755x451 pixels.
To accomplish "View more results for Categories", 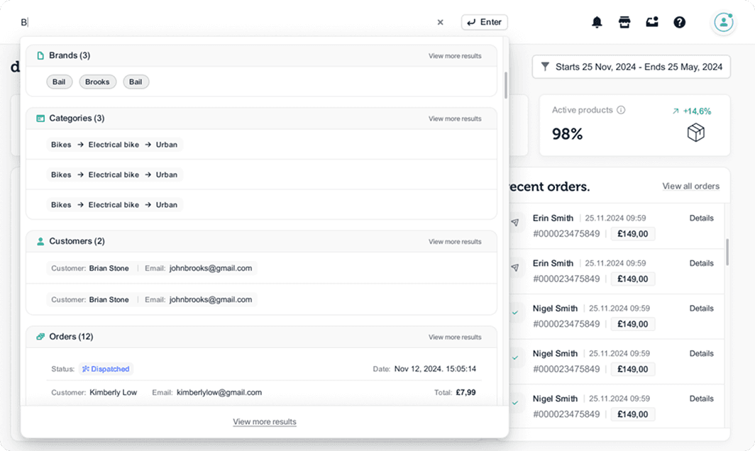I will pos(454,118).
